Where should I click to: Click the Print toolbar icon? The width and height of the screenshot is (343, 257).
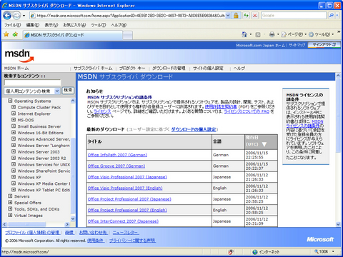tap(272, 34)
